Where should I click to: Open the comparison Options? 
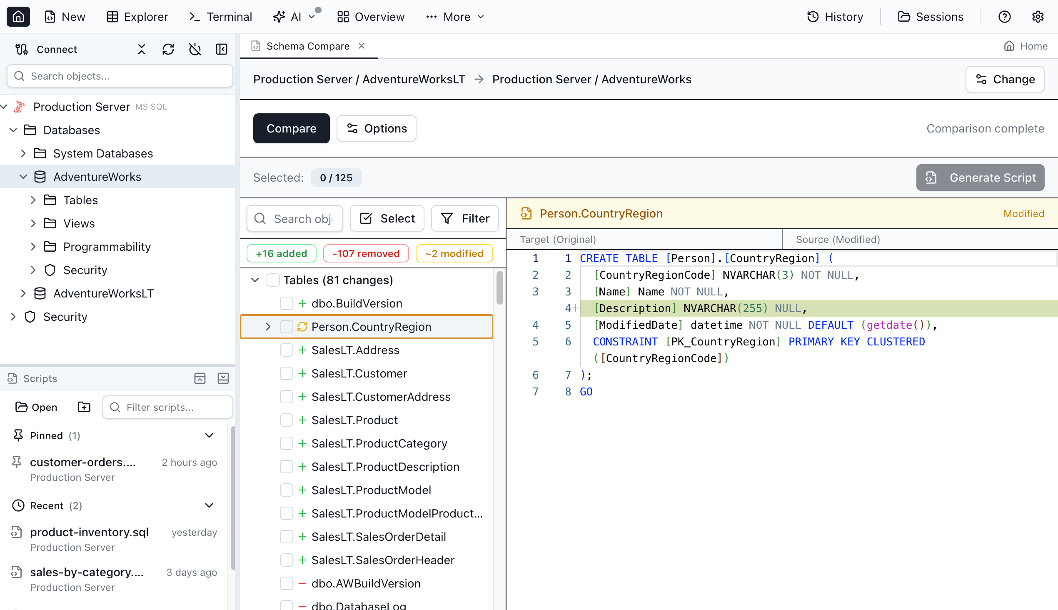[x=377, y=128]
